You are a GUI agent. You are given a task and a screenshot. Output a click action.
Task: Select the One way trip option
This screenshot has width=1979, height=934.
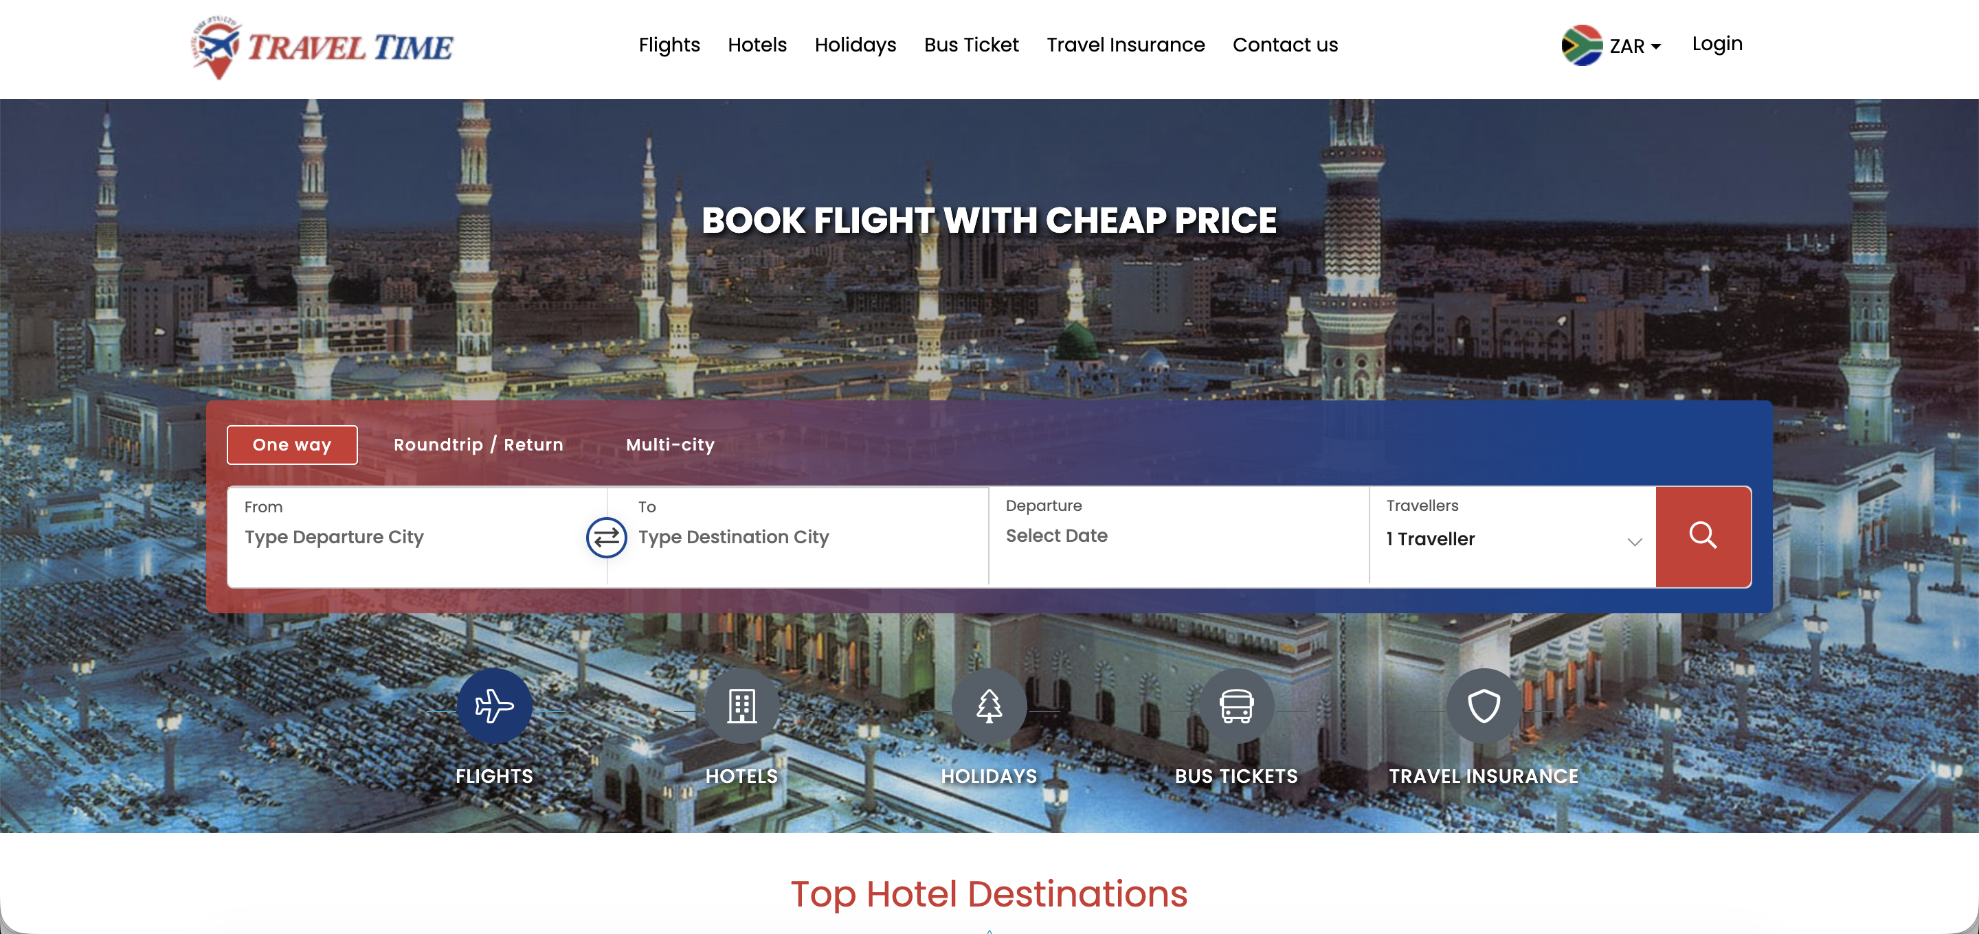coord(292,445)
